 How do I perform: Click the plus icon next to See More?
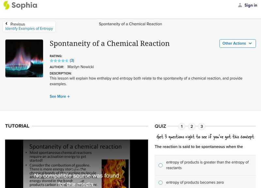point(68,97)
